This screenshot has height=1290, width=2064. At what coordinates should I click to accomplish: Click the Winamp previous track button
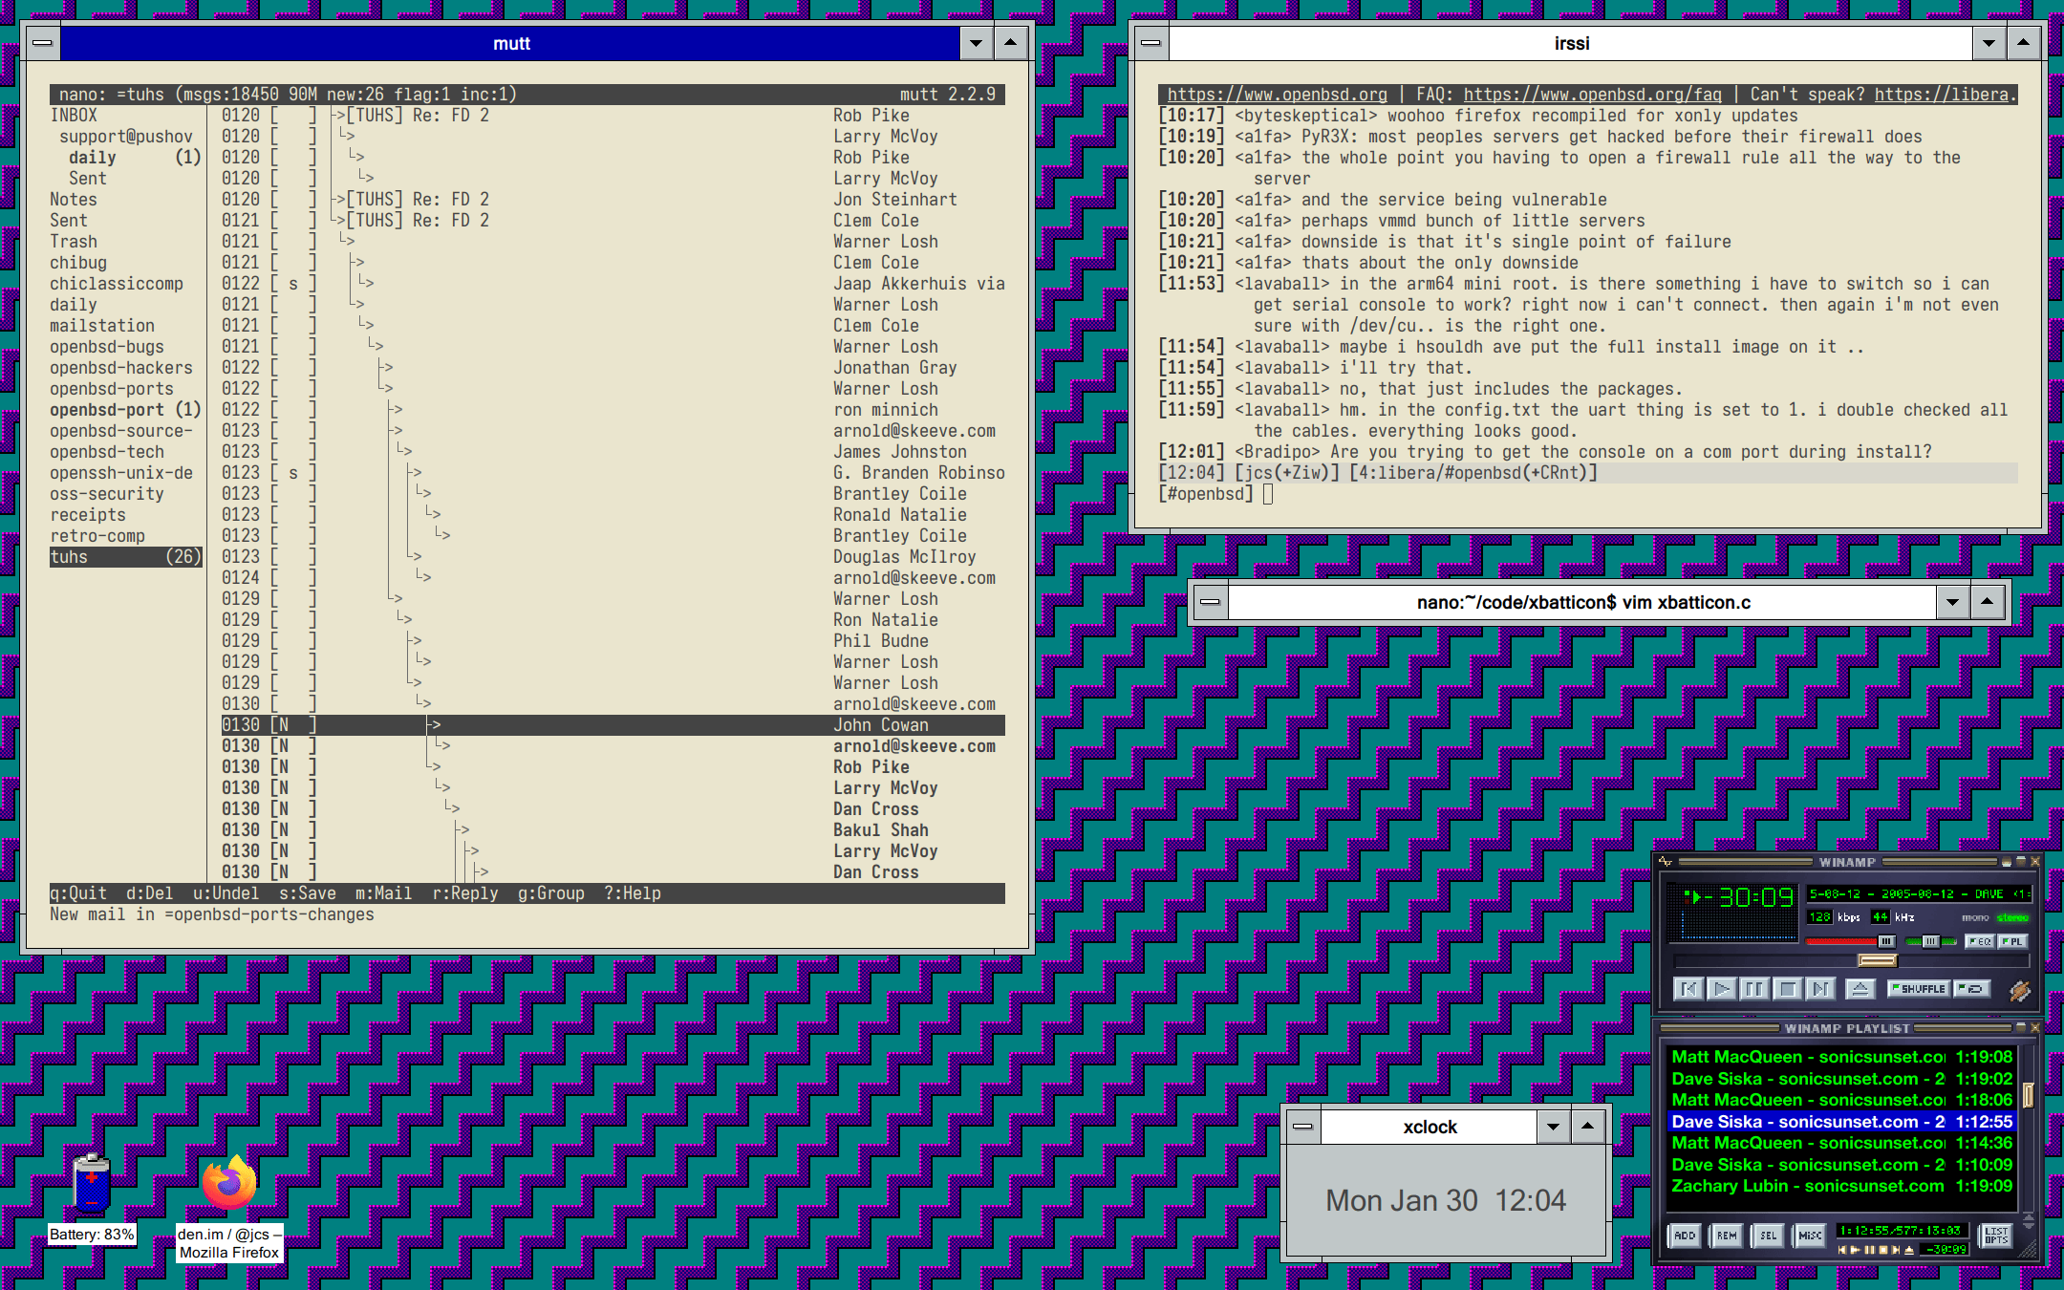(x=1688, y=989)
